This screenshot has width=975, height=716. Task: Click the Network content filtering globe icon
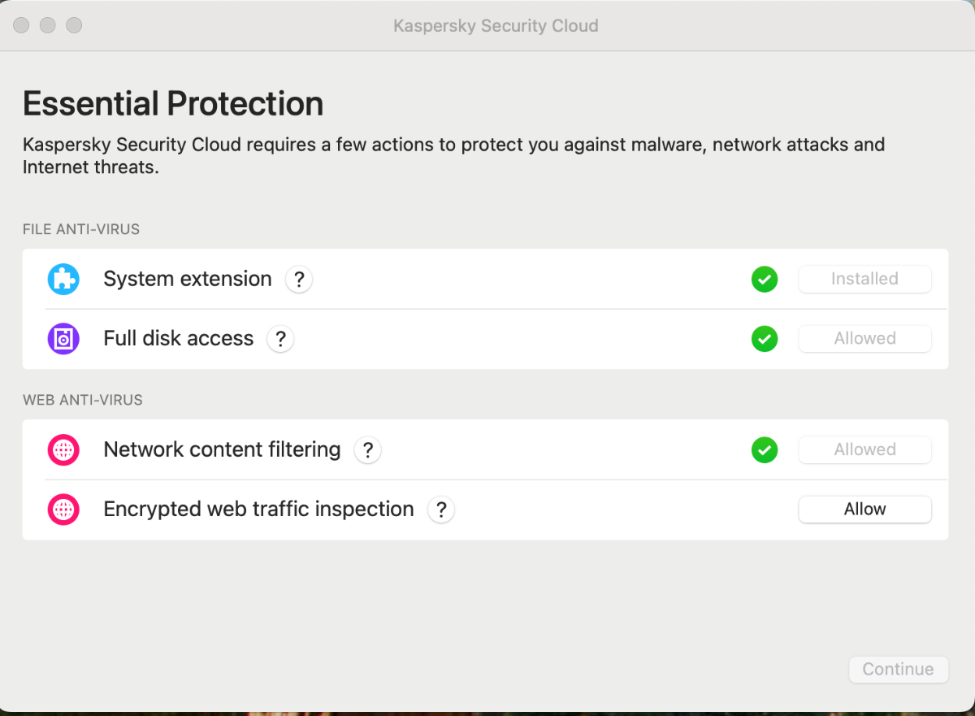63,450
